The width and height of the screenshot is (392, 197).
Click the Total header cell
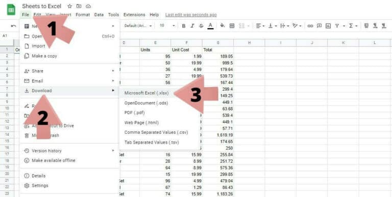(x=218, y=50)
